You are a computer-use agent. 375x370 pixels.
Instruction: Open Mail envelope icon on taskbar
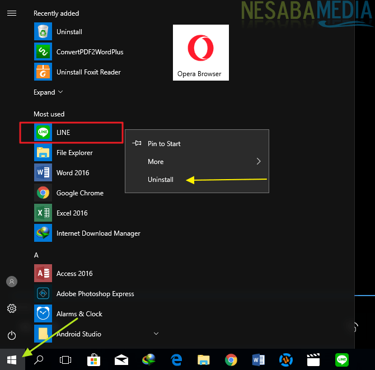click(121, 360)
